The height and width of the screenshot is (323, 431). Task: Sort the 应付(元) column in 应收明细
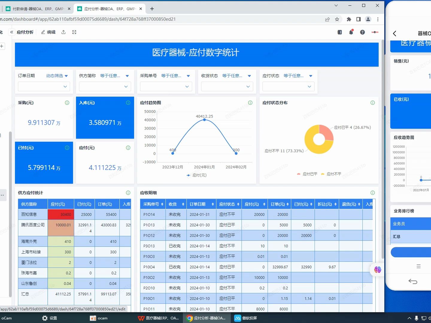tap(255, 204)
